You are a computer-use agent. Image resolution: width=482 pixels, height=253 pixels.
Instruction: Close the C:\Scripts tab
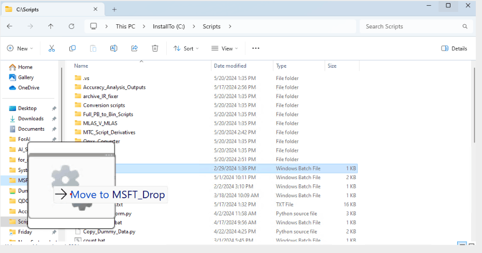pos(95,9)
